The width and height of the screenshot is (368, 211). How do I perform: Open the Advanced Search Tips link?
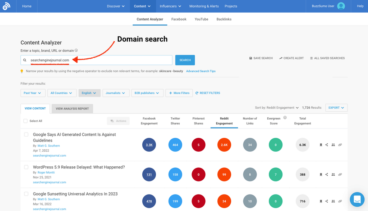click(201, 71)
